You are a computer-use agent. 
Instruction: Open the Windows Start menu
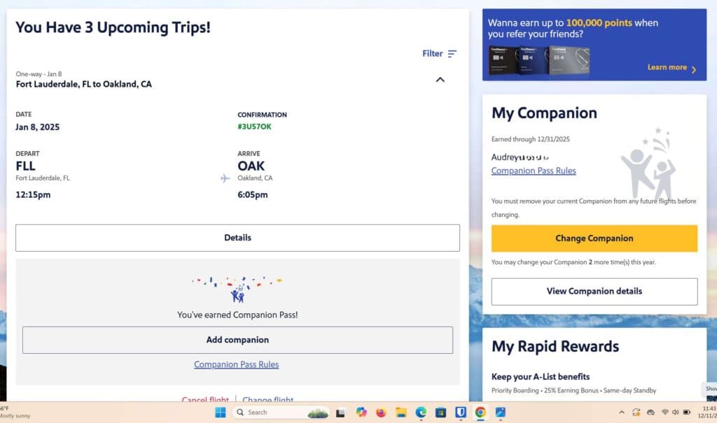(x=220, y=413)
